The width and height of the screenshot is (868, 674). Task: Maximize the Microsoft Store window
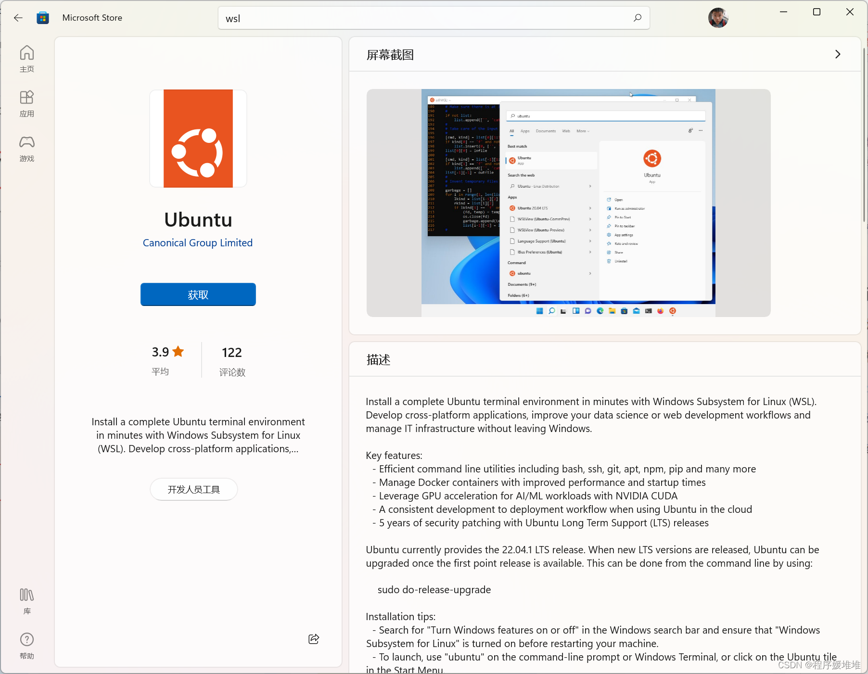click(817, 12)
